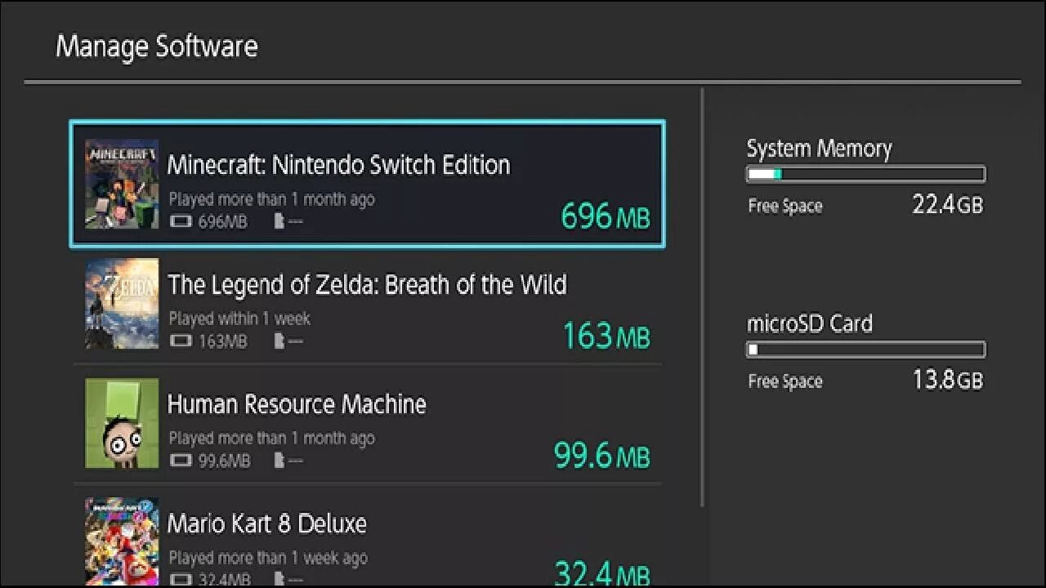1046x588 pixels.
Task: Click the Minecraft game cover thumbnail
Action: click(122, 184)
